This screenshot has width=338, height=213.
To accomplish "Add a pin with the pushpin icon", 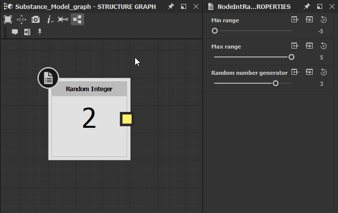I will point(40,32).
